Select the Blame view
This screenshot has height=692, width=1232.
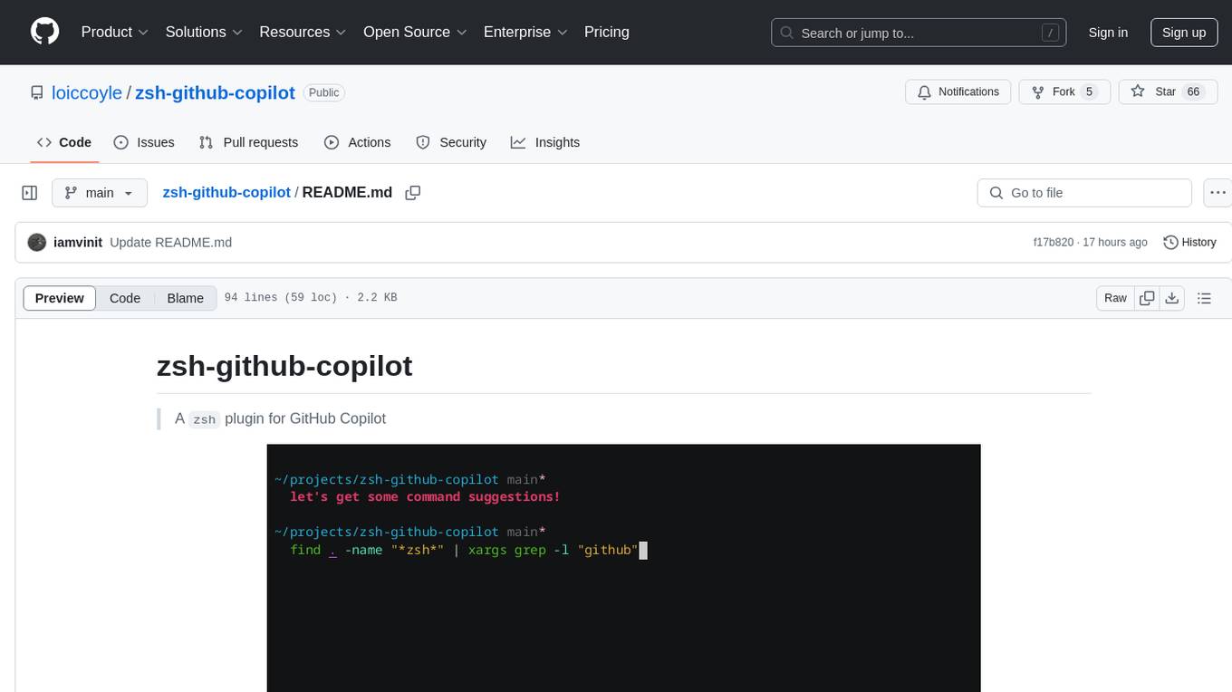185,298
